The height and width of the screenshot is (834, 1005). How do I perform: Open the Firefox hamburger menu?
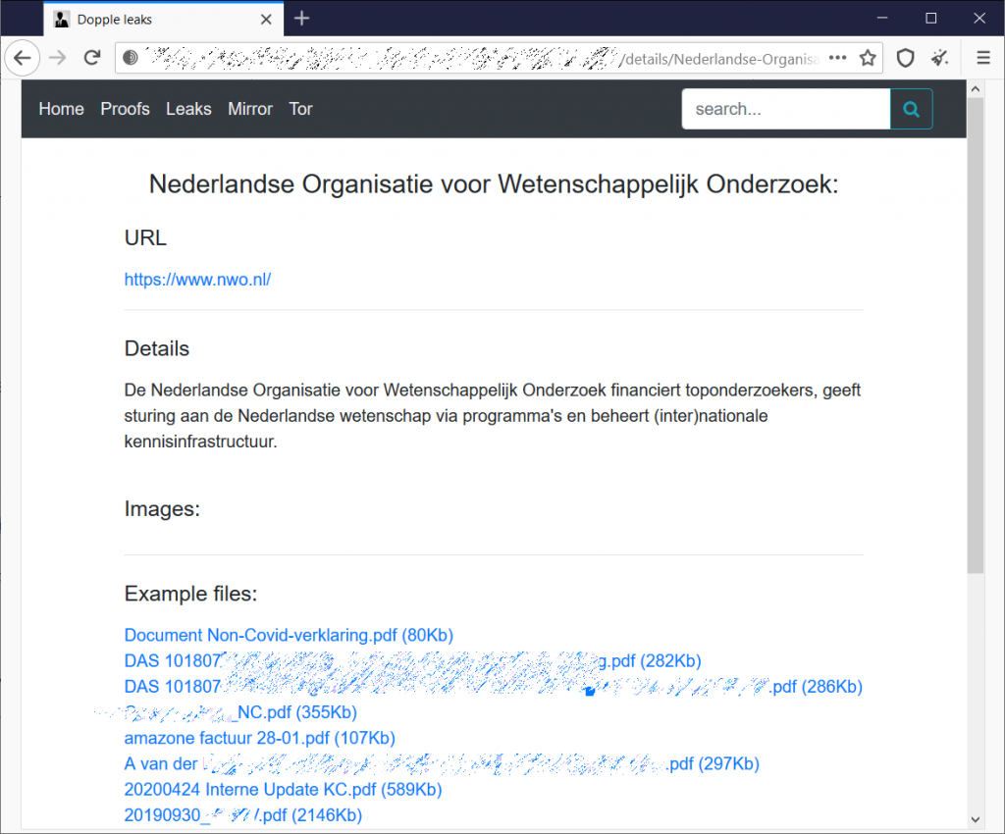click(983, 58)
